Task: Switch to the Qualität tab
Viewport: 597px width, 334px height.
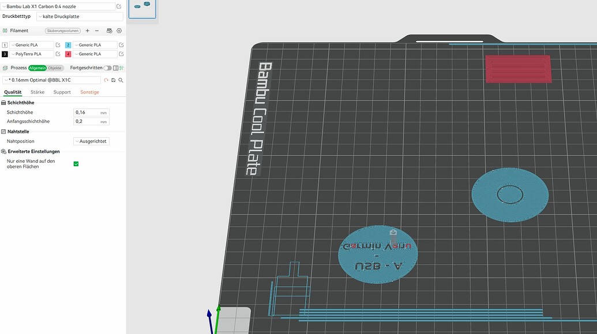Action: tap(13, 92)
